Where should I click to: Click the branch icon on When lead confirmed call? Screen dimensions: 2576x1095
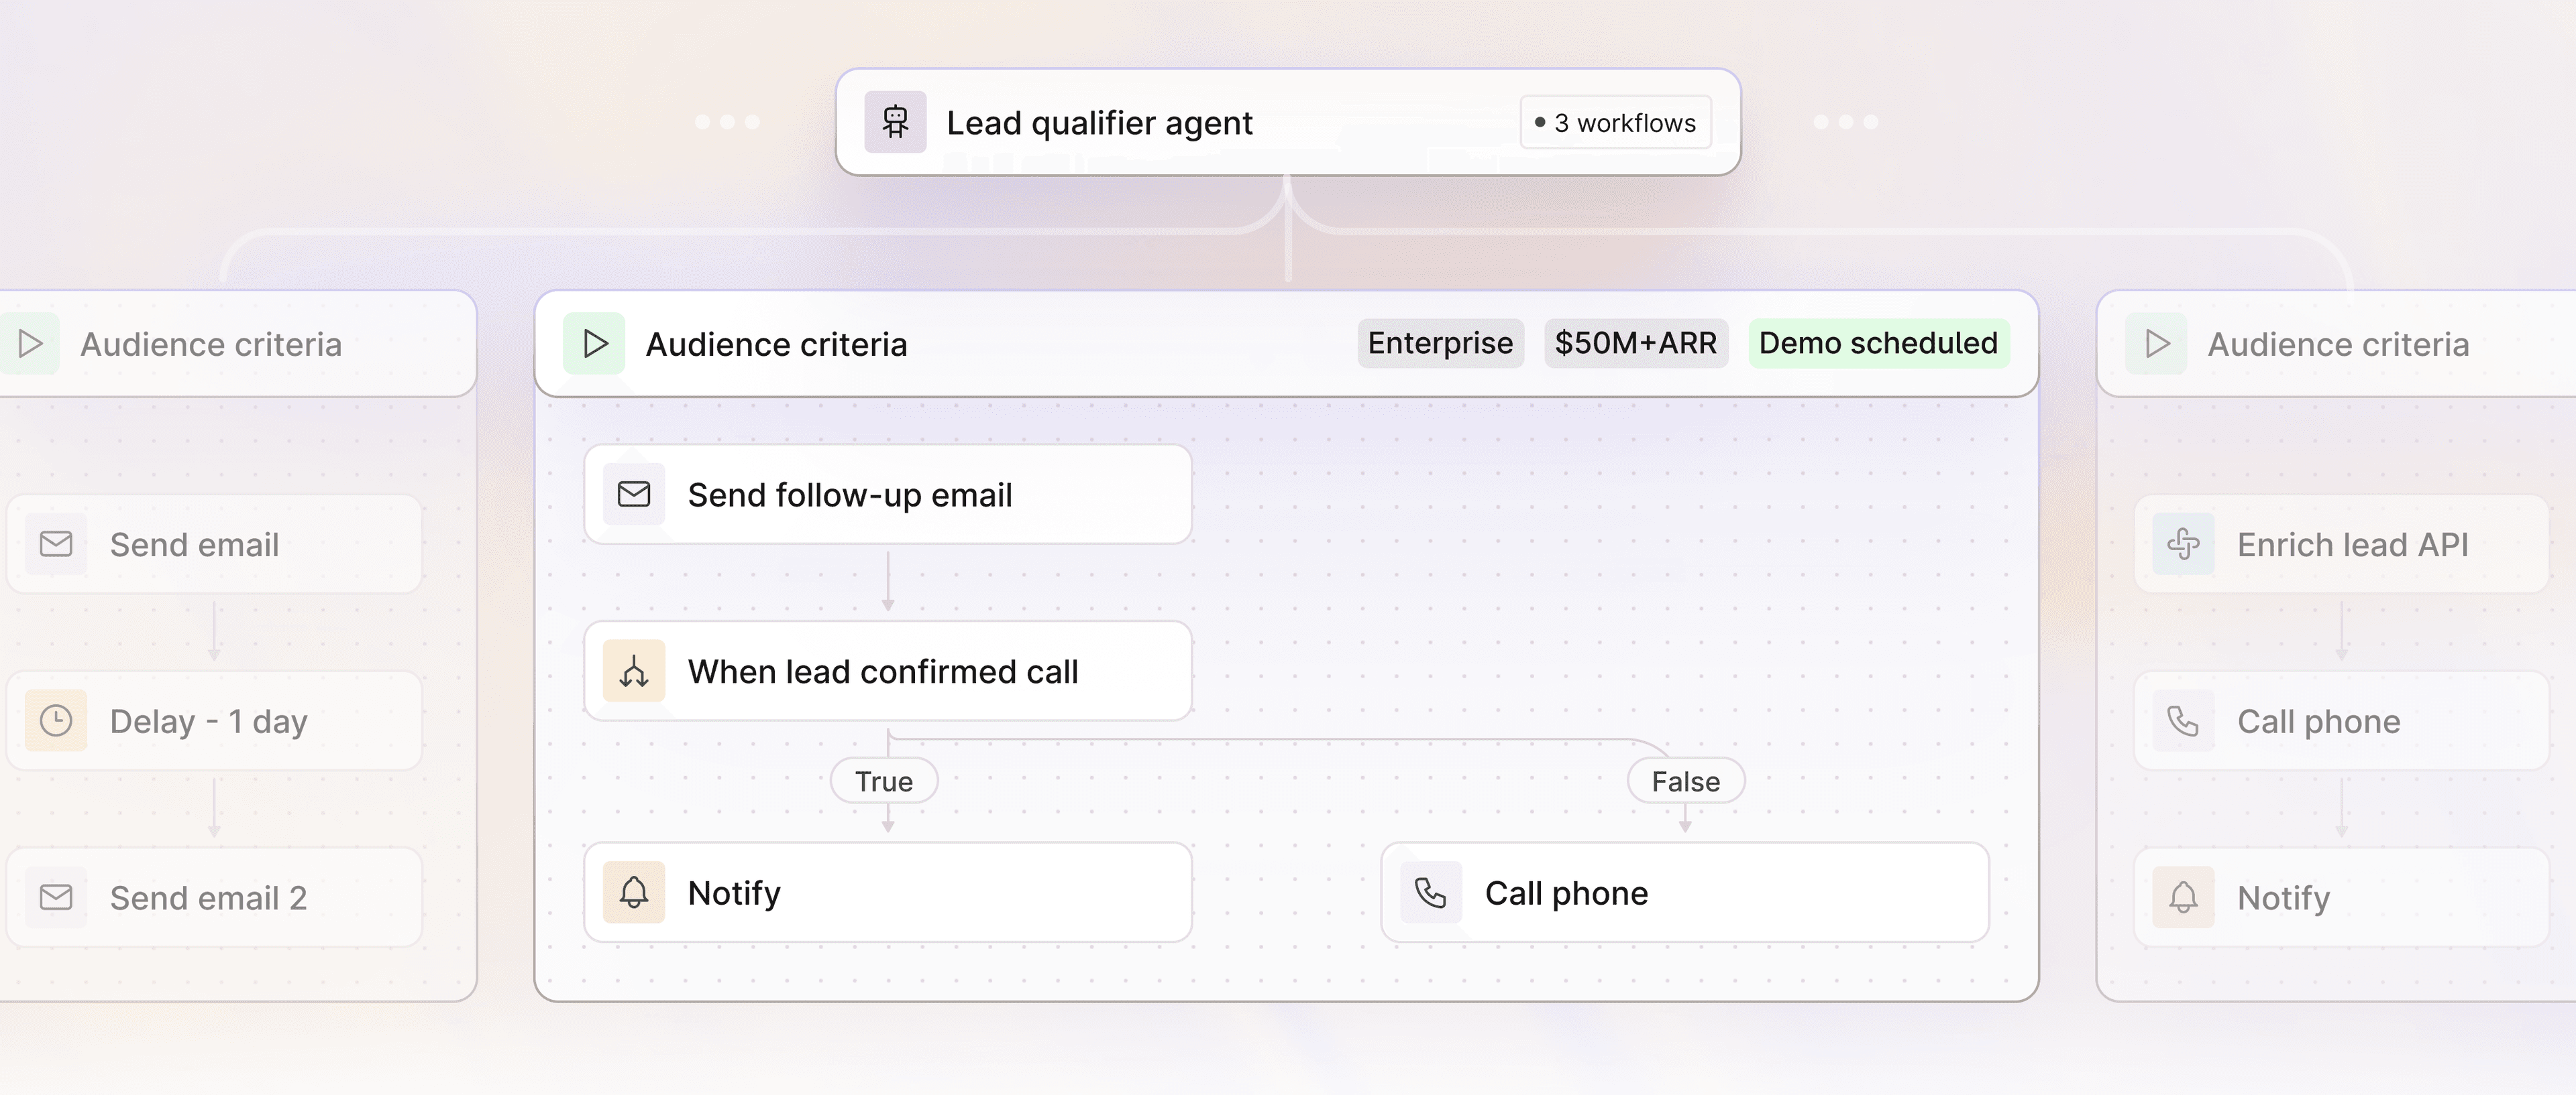pyautogui.click(x=634, y=671)
